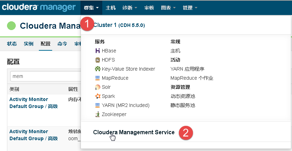Open the Spark service
The height and width of the screenshot is (151, 292).
pos(109,96)
